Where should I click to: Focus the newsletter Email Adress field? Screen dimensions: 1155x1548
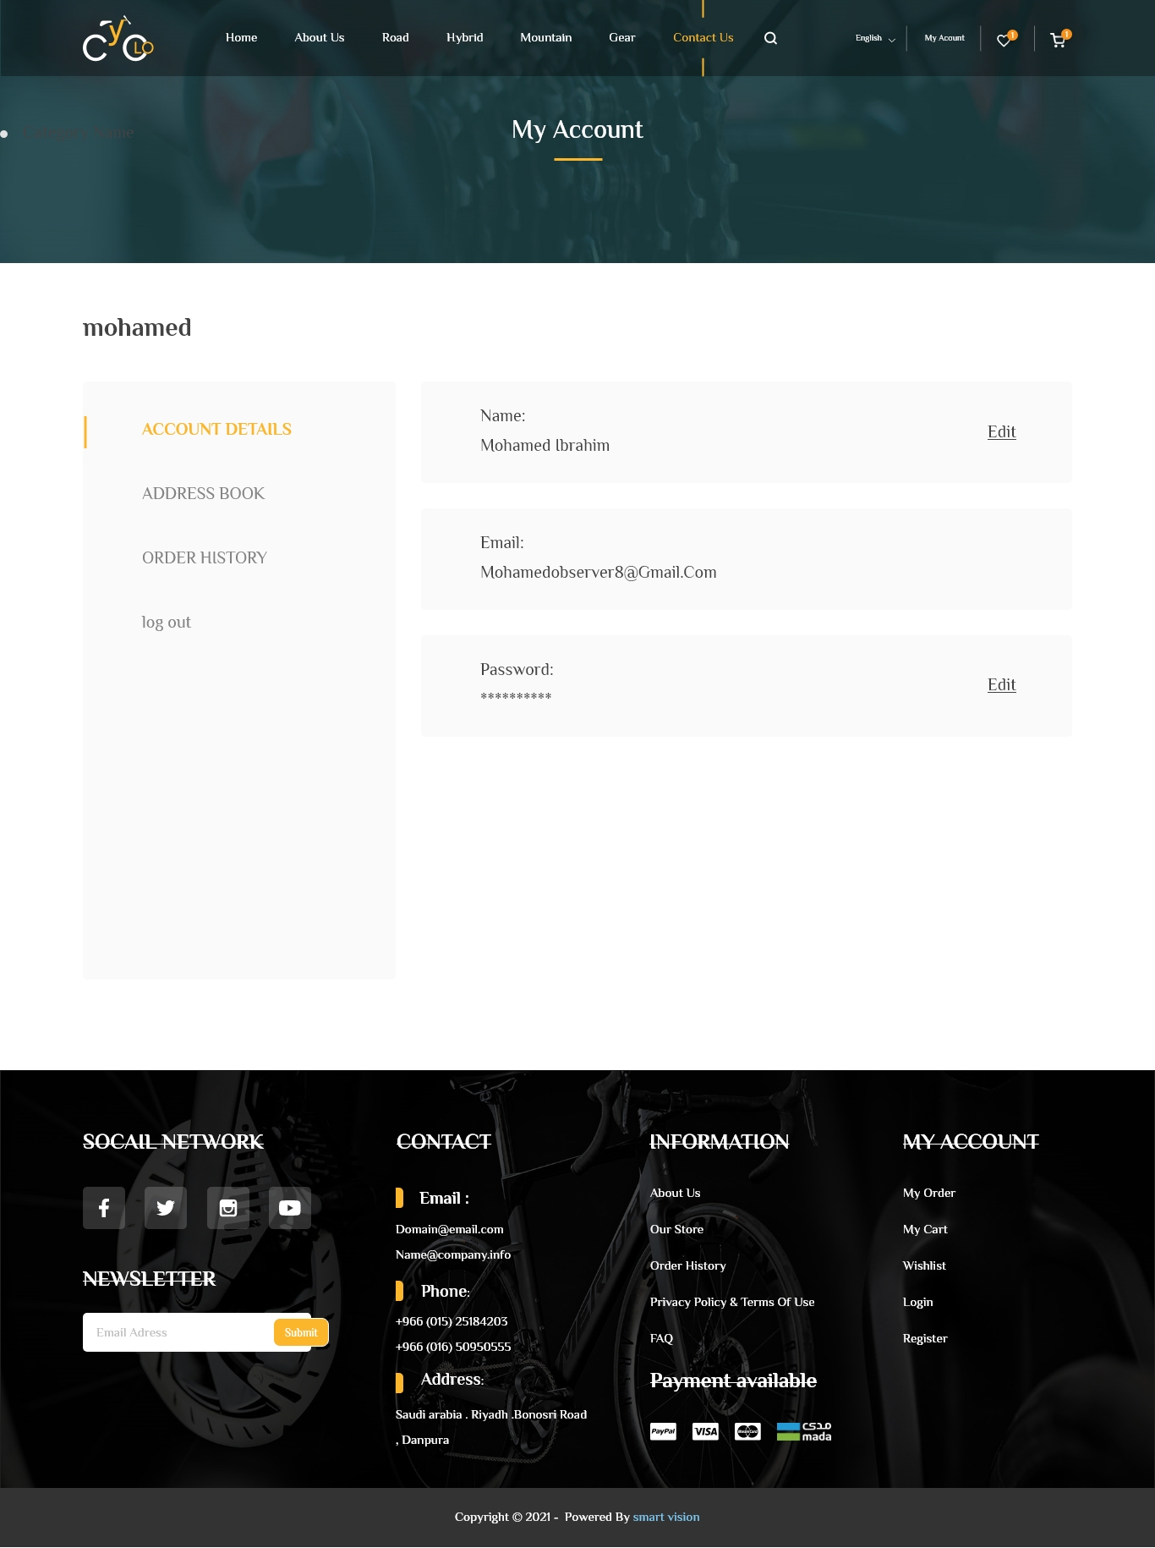178,1332
